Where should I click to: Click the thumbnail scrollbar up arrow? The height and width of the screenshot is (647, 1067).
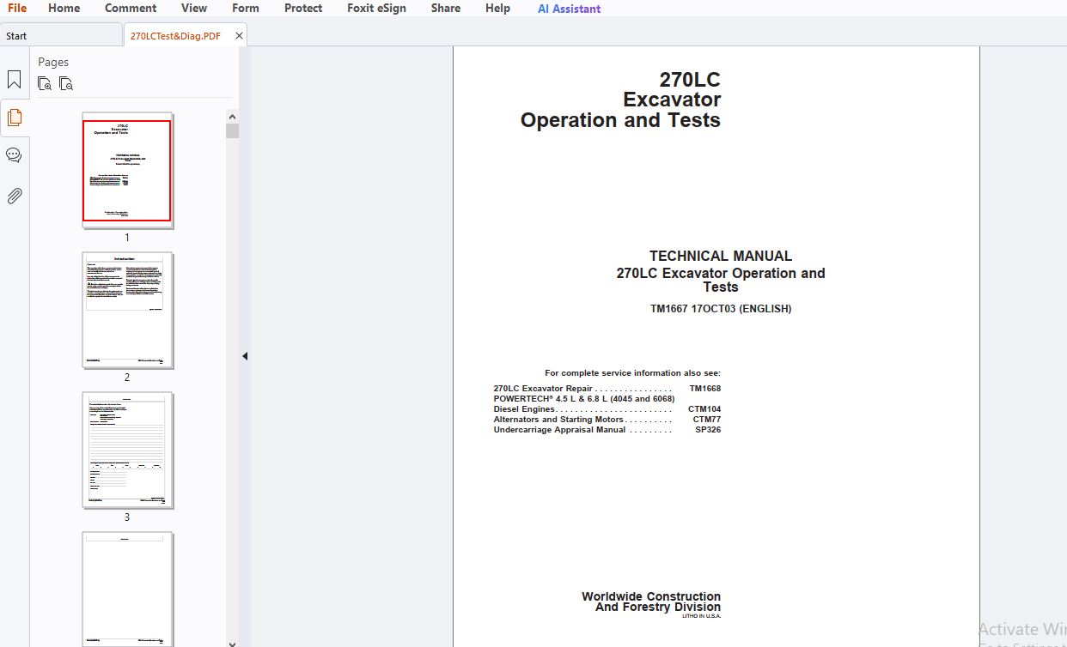233,116
